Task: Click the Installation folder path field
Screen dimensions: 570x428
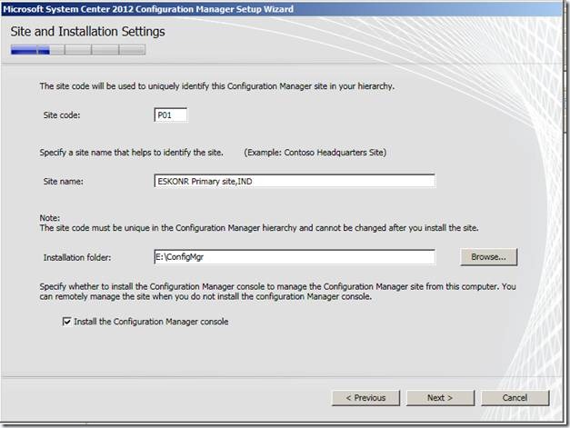Action: click(x=295, y=257)
